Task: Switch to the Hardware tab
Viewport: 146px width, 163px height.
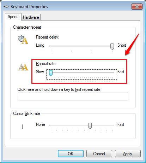Action: click(31, 17)
